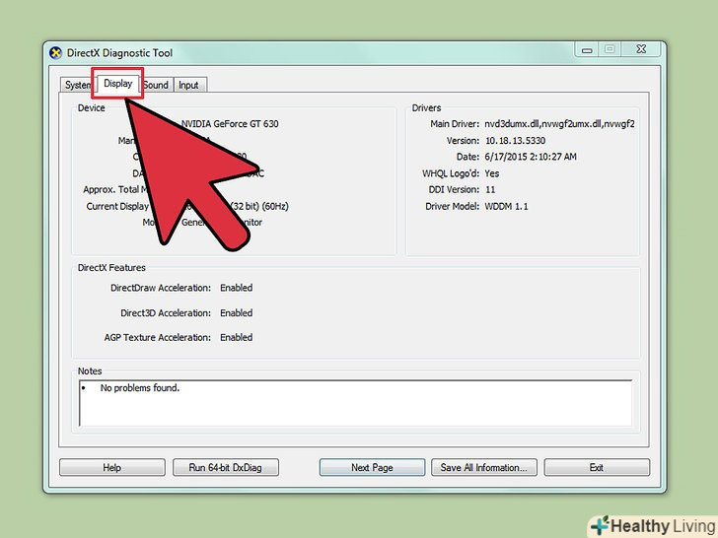Click the Help button
Image resolution: width=718 pixels, height=538 pixels.
pyautogui.click(x=112, y=467)
